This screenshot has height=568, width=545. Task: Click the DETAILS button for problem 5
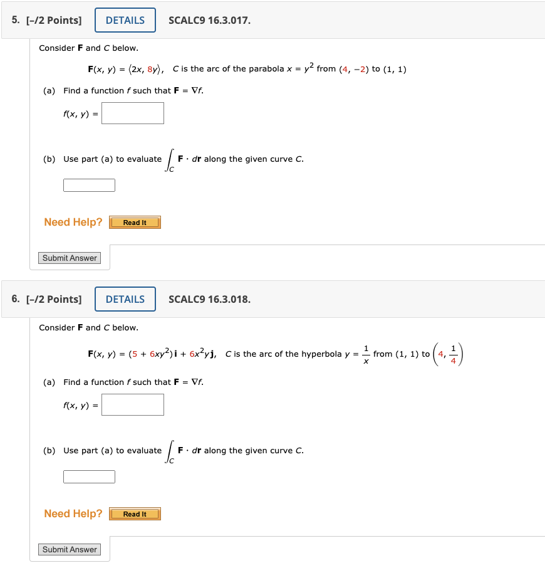(x=125, y=19)
